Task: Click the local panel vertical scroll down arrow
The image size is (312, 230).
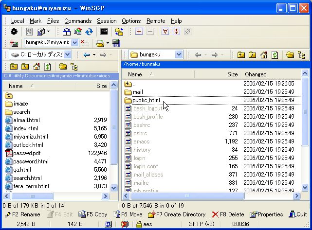Action: (113, 188)
